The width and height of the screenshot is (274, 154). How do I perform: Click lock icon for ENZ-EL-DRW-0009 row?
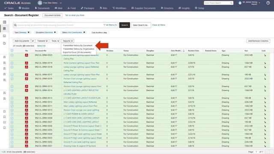click(265, 114)
